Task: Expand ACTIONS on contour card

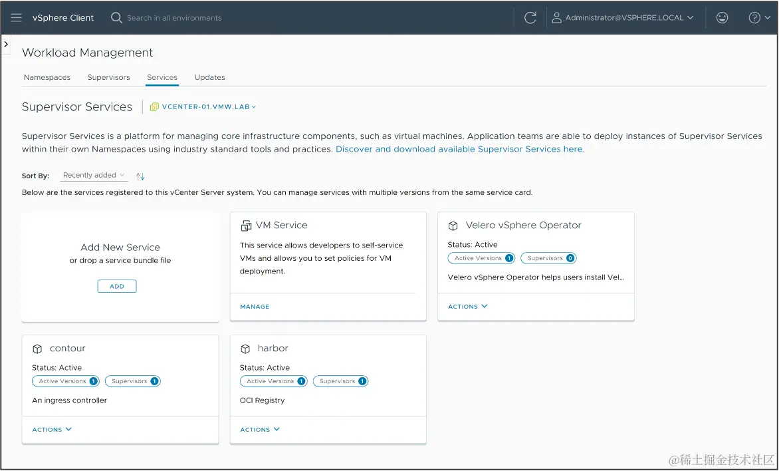Action: pyautogui.click(x=52, y=430)
